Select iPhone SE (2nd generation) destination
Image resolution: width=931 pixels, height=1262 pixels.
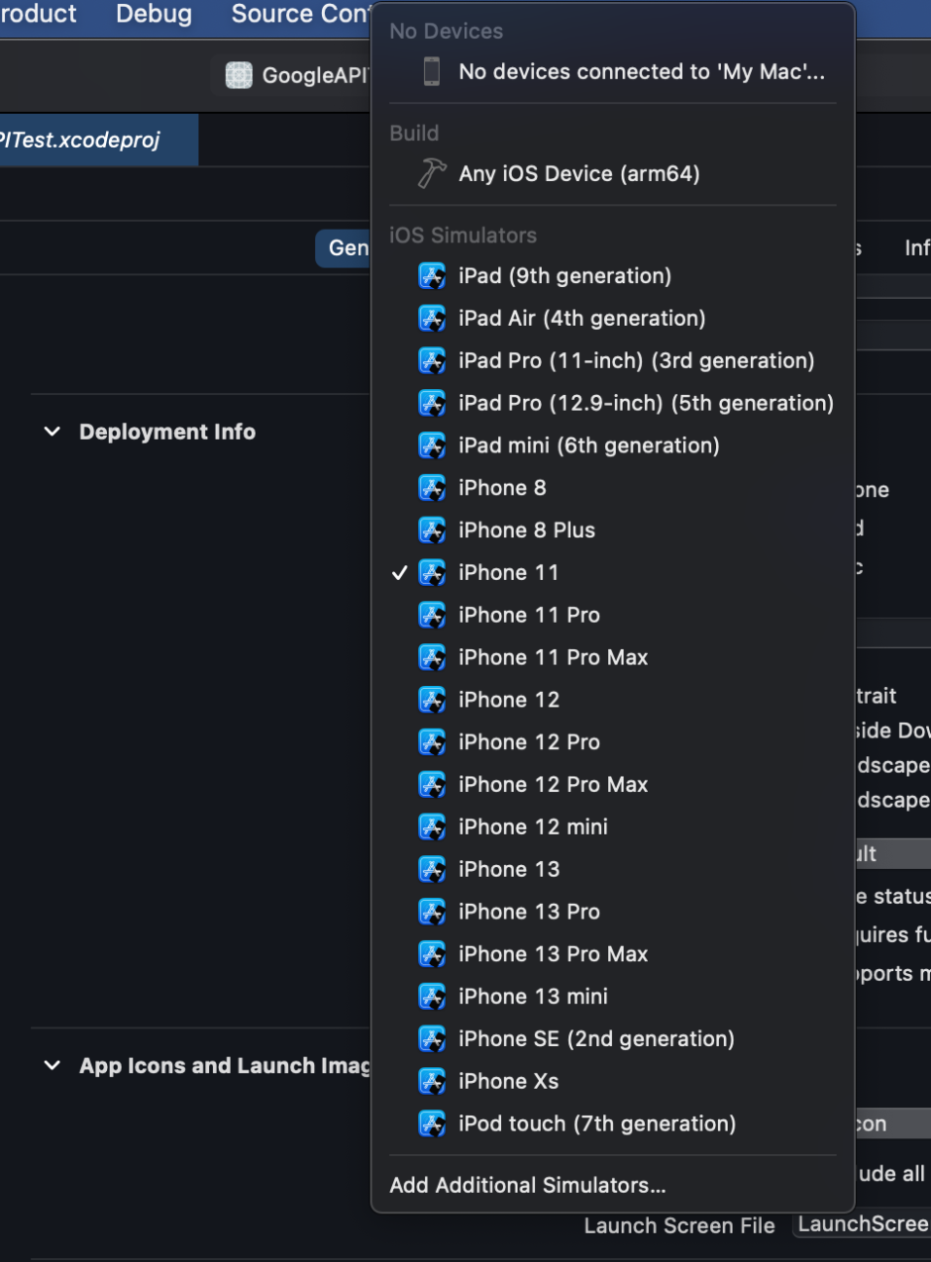[595, 1039]
